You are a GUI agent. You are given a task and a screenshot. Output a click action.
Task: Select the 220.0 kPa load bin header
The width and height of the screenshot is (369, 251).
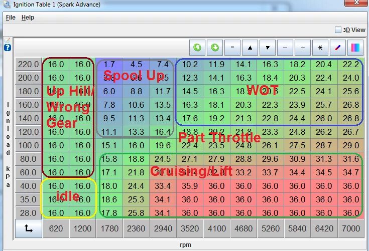click(28, 64)
